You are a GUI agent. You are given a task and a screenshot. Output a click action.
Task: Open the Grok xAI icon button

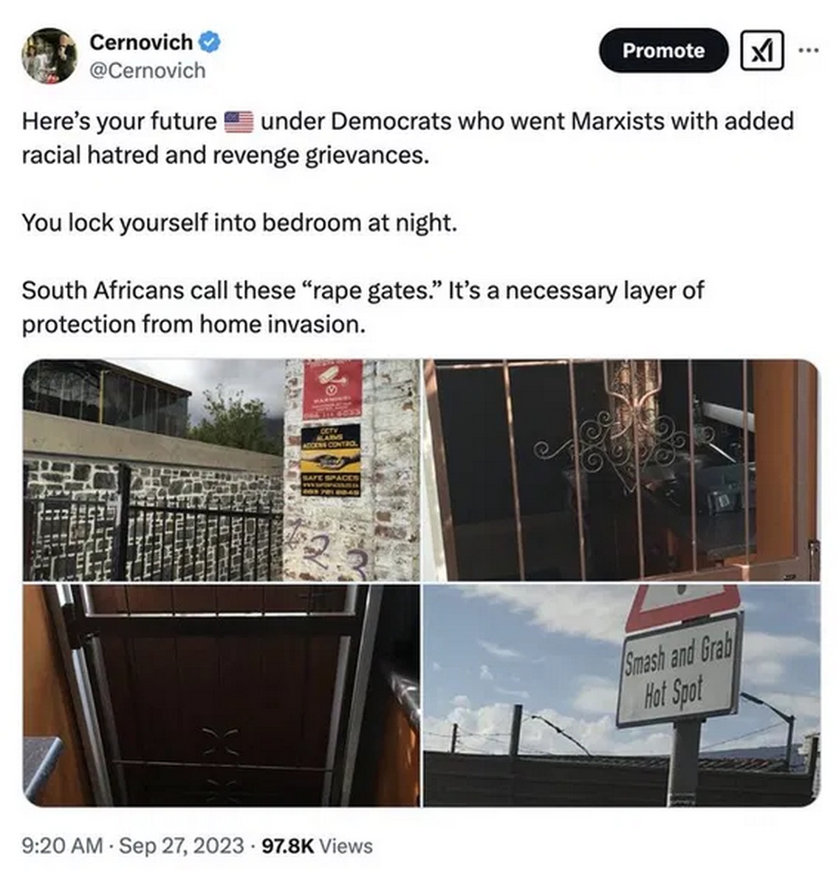(761, 50)
